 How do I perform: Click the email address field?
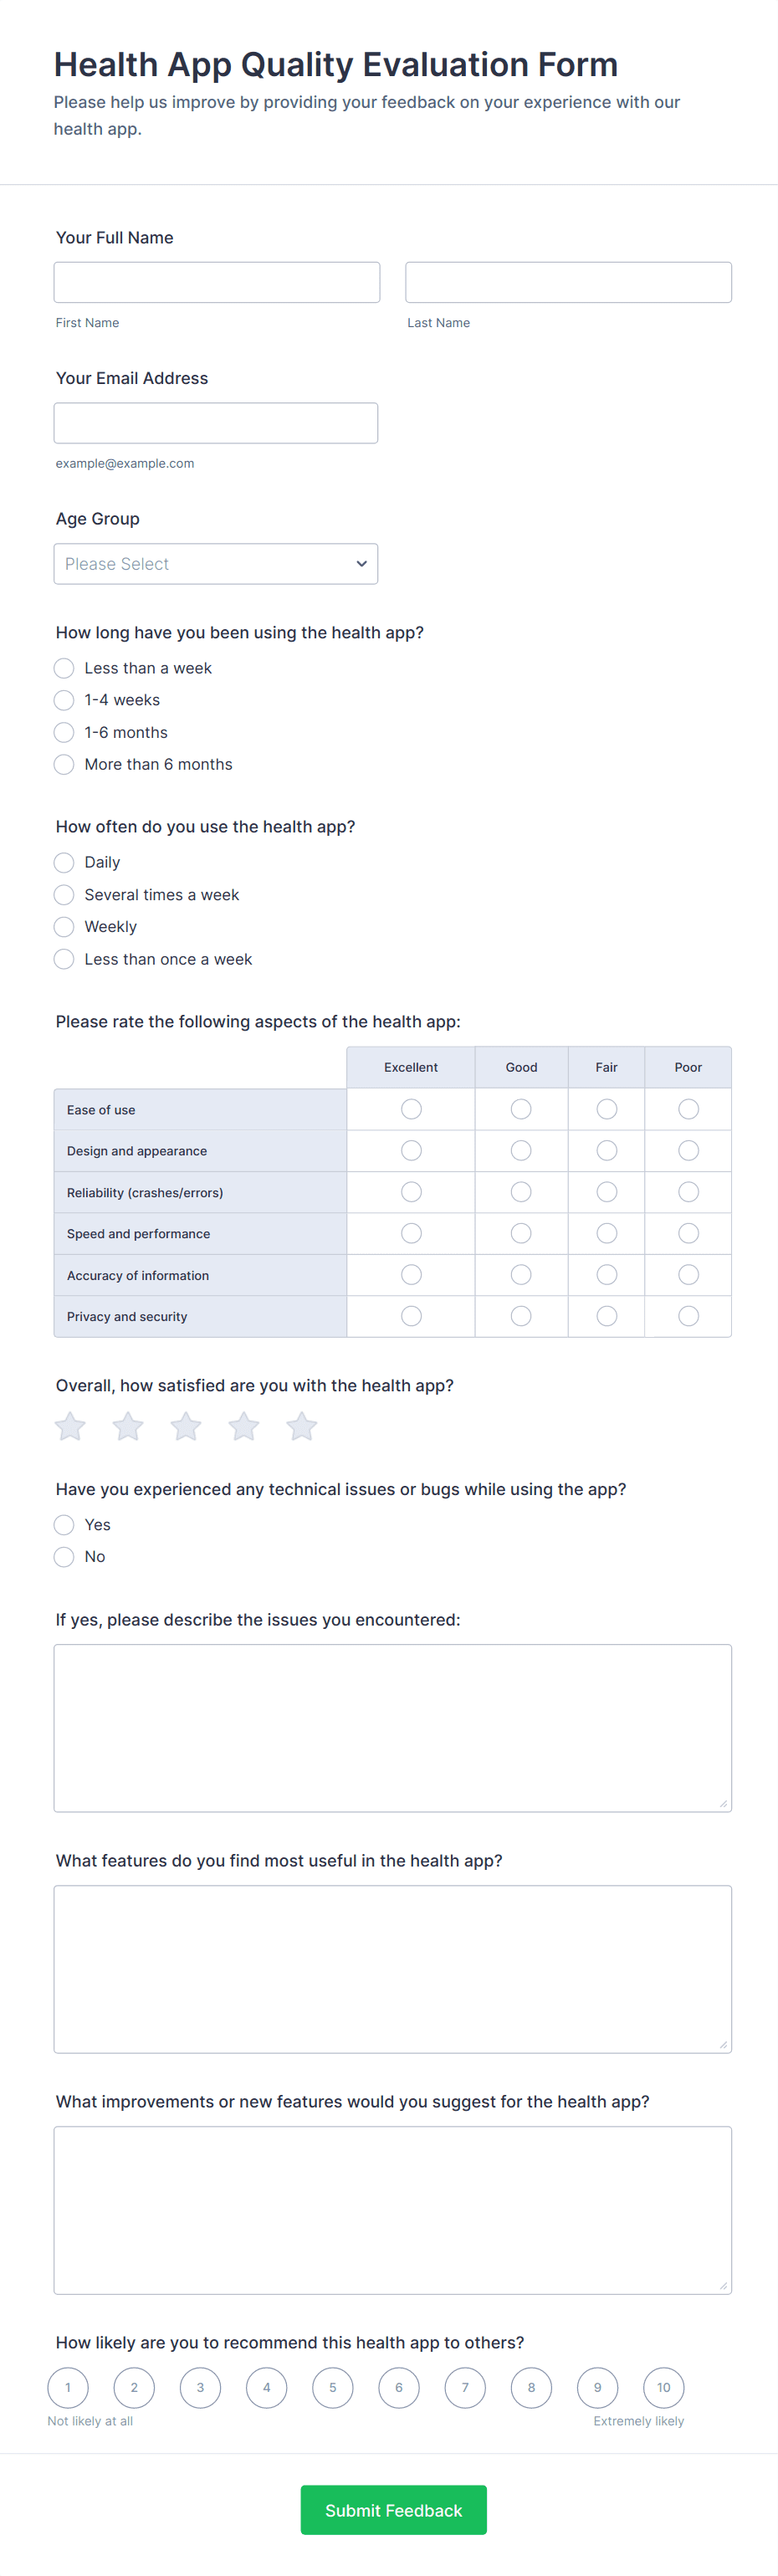[216, 423]
